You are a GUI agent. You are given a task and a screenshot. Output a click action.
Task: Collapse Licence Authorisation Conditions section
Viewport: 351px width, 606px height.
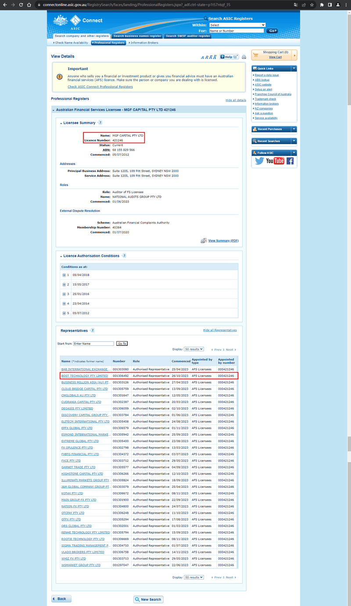point(61,256)
